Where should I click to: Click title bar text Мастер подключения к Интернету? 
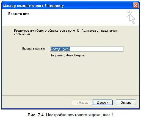tap(34, 6)
